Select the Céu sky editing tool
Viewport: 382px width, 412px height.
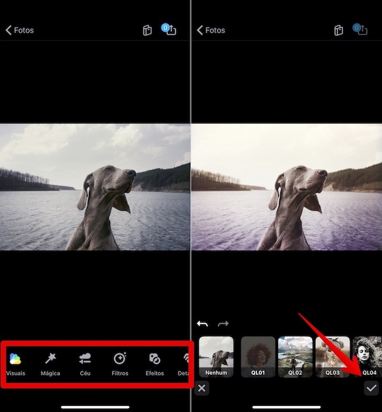85,364
